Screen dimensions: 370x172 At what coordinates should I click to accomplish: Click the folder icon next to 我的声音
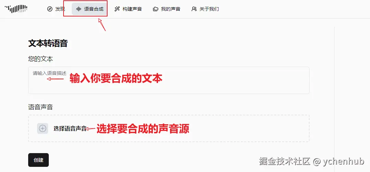click(x=156, y=9)
